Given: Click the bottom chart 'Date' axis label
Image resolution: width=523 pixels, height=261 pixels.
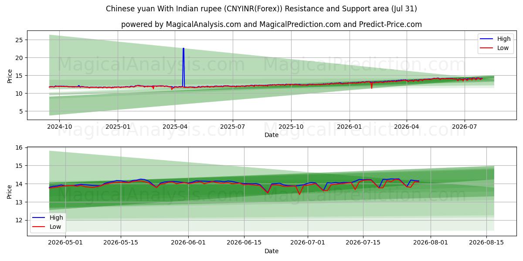Looking at the screenshot, I should click(271, 251).
